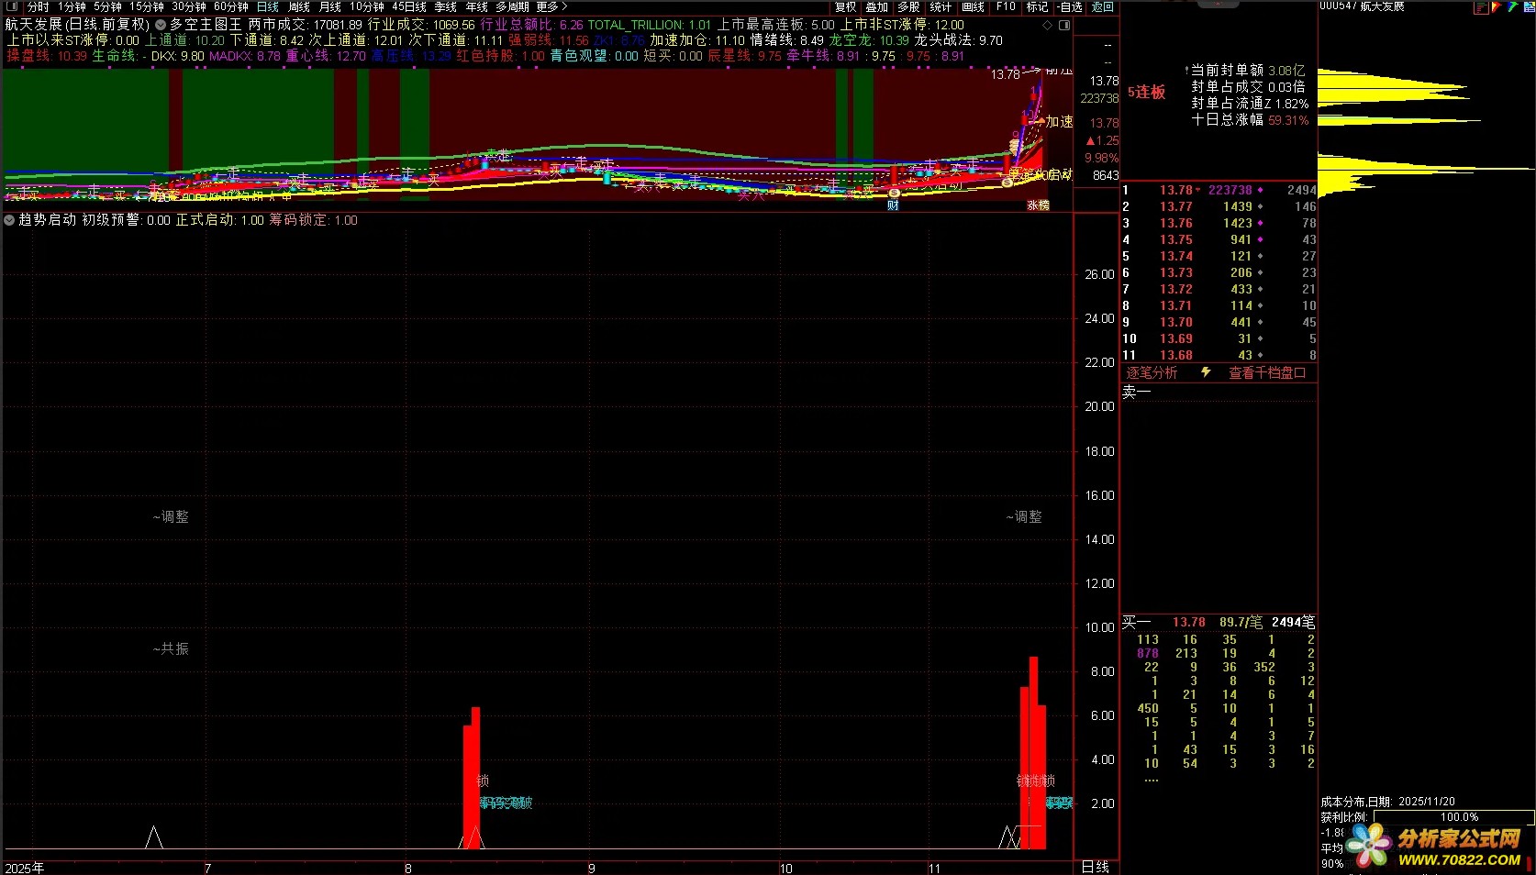Image resolution: width=1536 pixels, height=875 pixels.
Task: Switch to the 60分钟 period tab
Action: point(231,6)
